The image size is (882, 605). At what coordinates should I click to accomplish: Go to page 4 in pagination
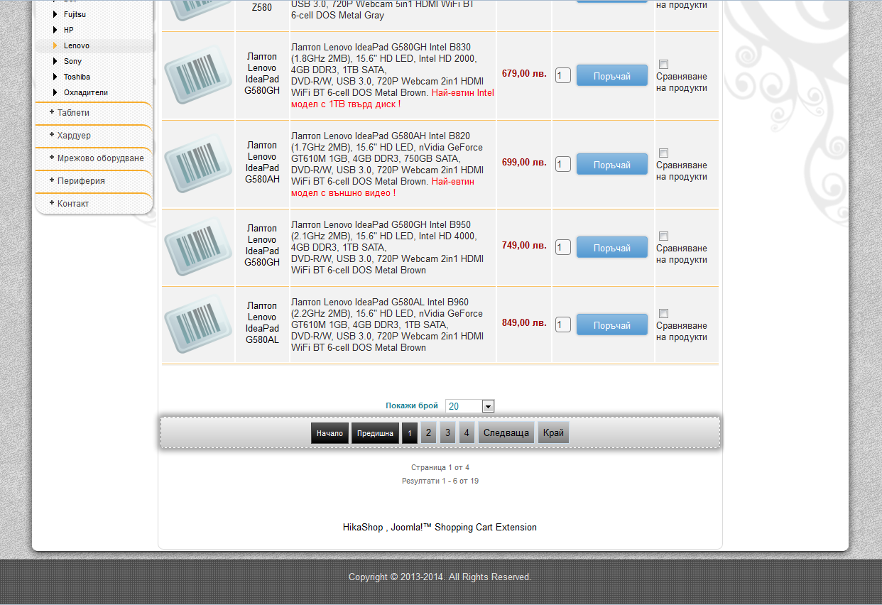pyautogui.click(x=467, y=432)
